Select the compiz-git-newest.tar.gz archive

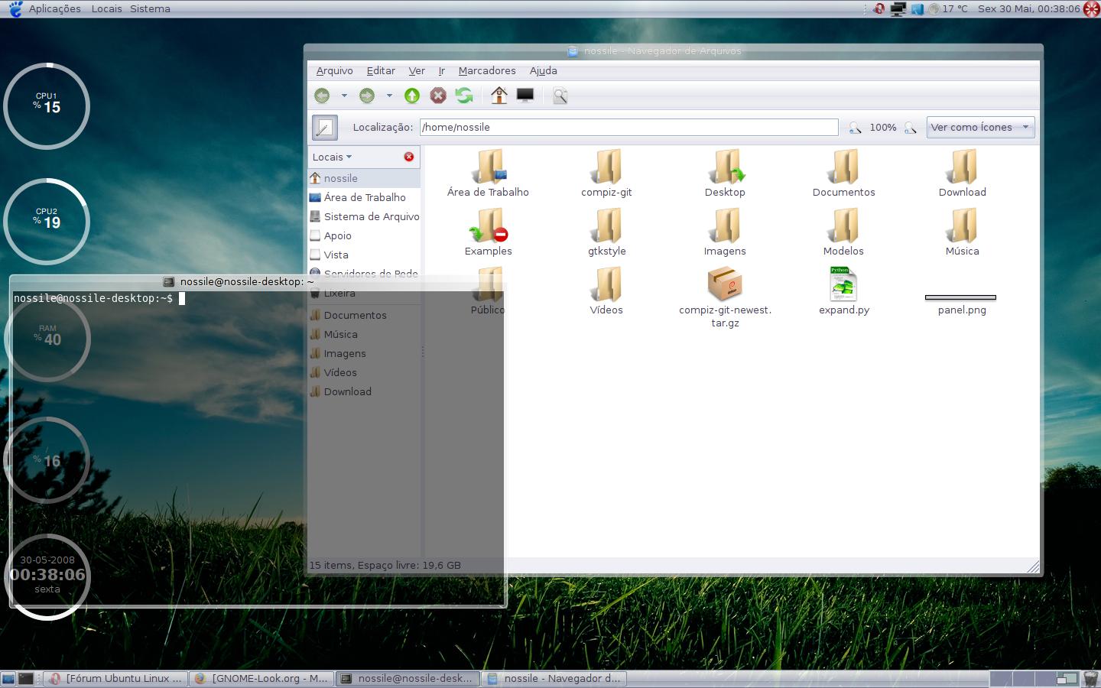coord(725,284)
